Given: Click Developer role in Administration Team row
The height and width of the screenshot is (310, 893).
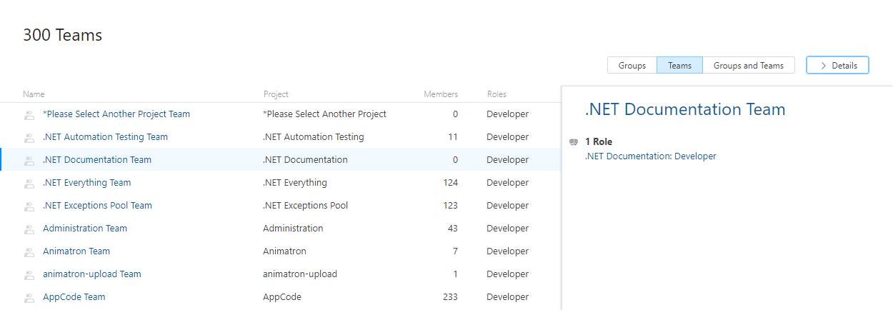Looking at the screenshot, I should click(x=507, y=229).
